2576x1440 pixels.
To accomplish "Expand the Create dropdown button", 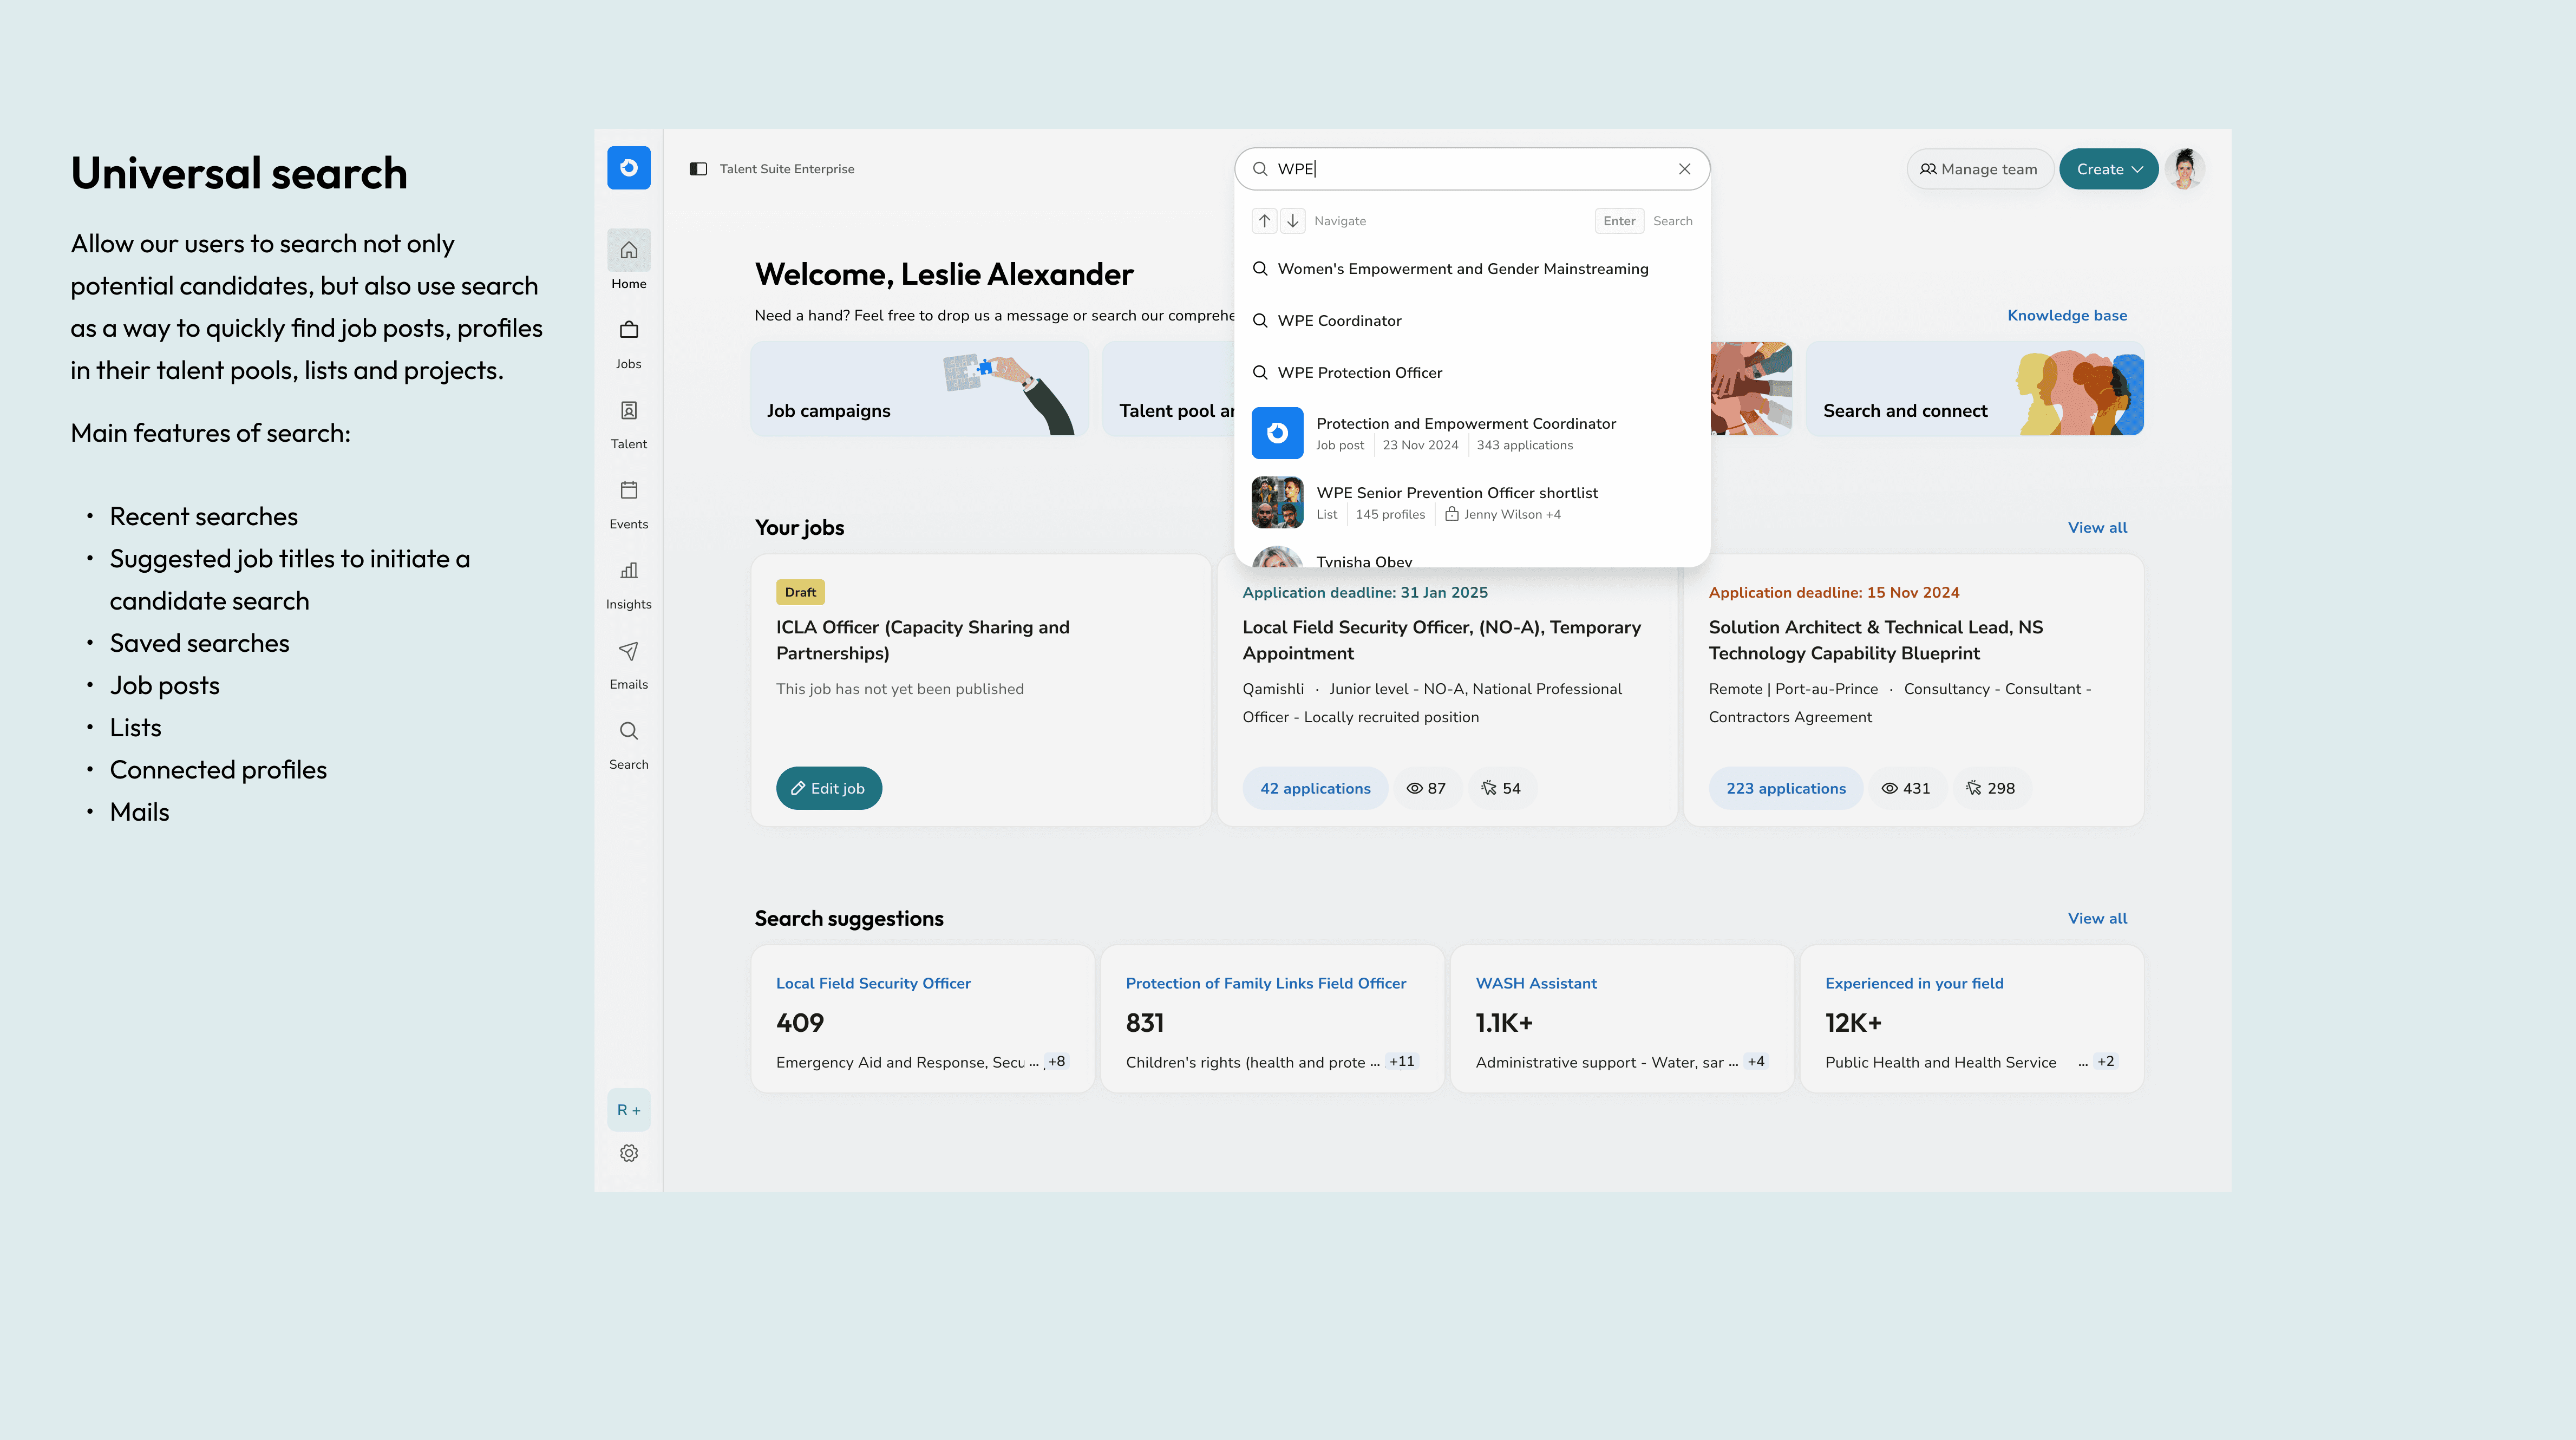I will point(2108,169).
